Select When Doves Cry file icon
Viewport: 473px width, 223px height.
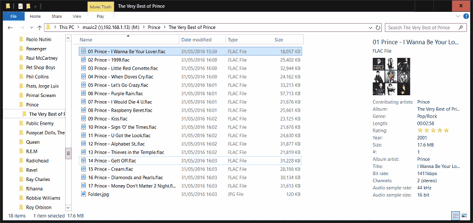[x=83, y=77]
